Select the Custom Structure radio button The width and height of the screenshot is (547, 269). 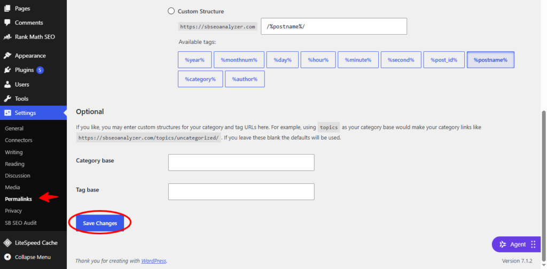[171, 11]
